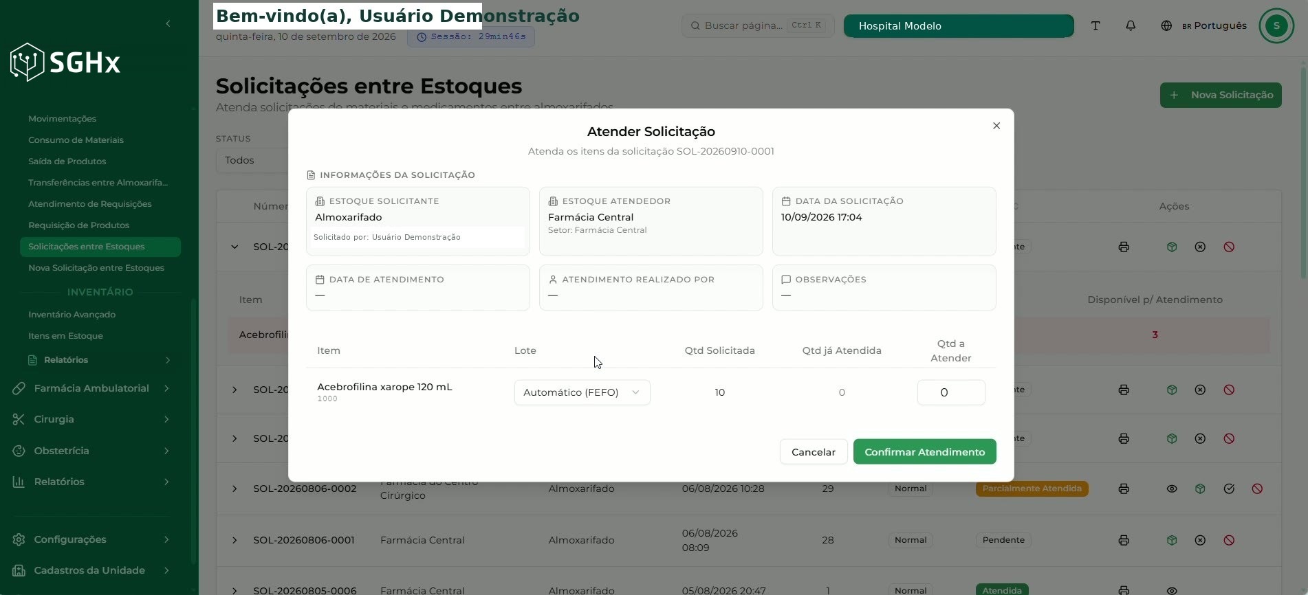The image size is (1308, 595).
Task: Open the notifications bell
Action: click(x=1131, y=26)
